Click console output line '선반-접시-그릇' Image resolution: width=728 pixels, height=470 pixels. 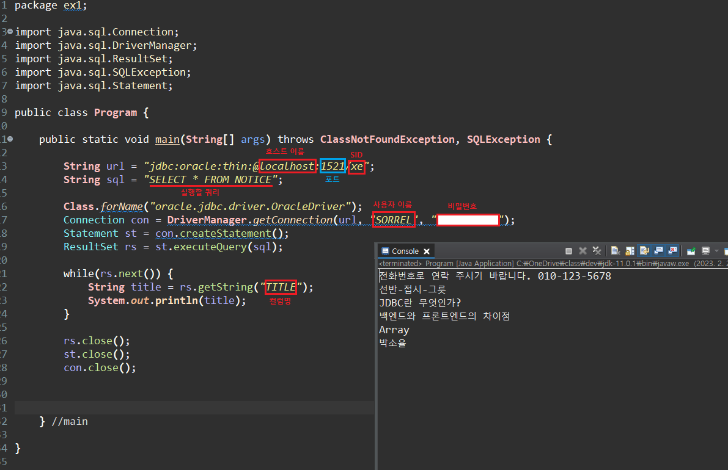pos(412,289)
